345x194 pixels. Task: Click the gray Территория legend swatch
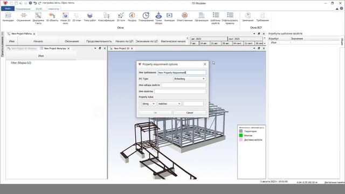tap(241, 131)
